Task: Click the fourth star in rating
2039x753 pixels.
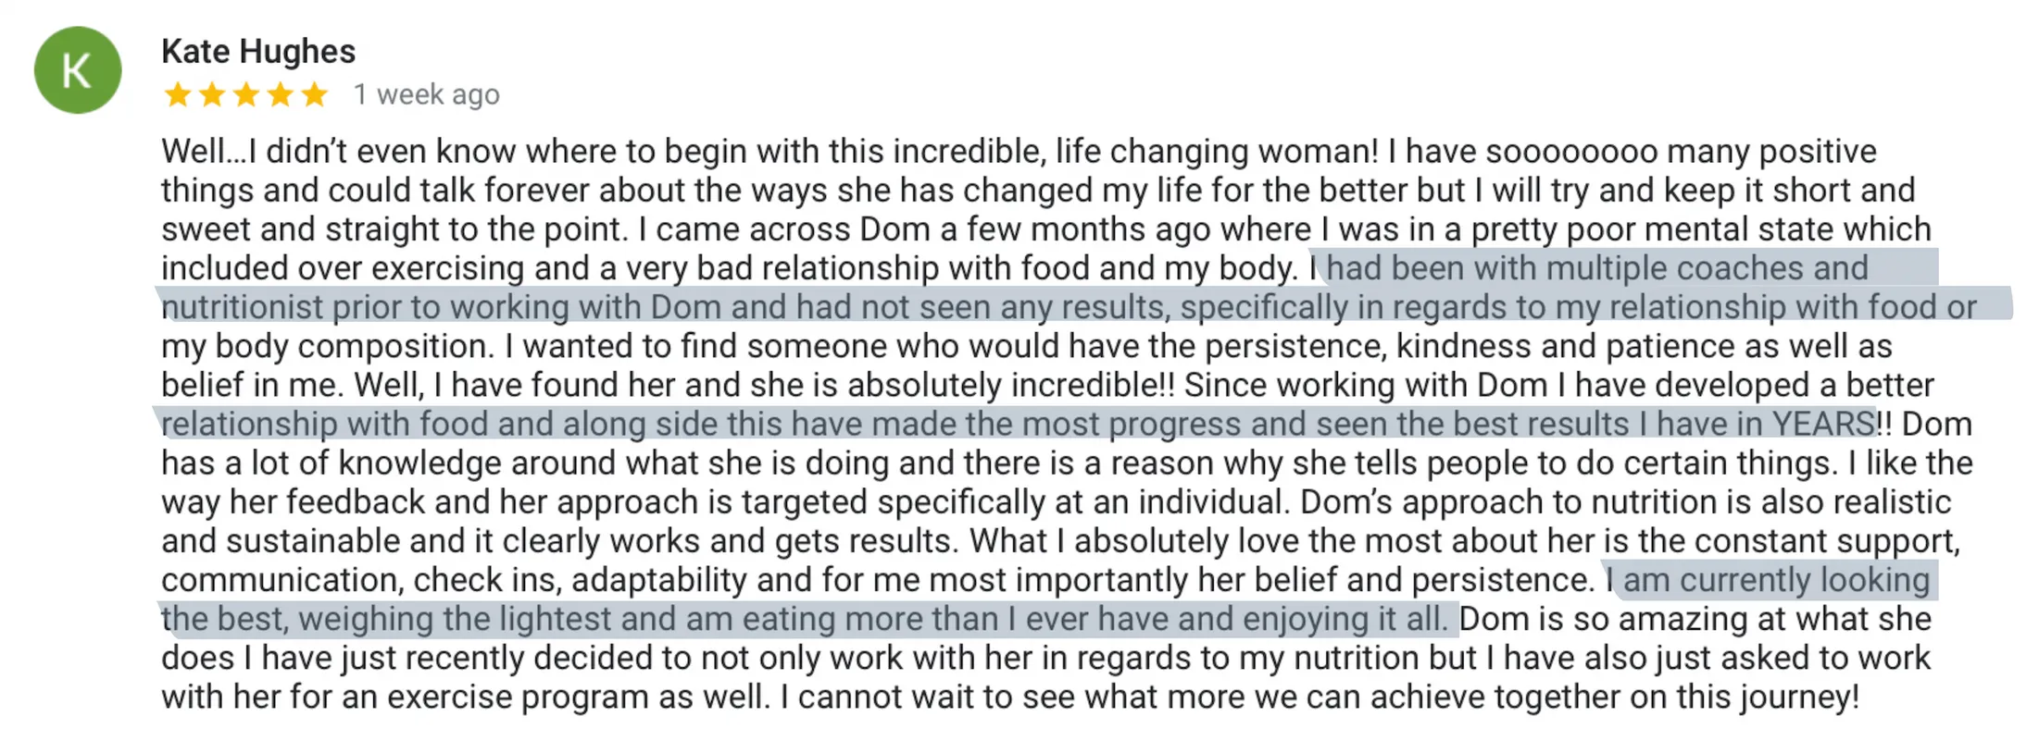Action: (x=281, y=94)
